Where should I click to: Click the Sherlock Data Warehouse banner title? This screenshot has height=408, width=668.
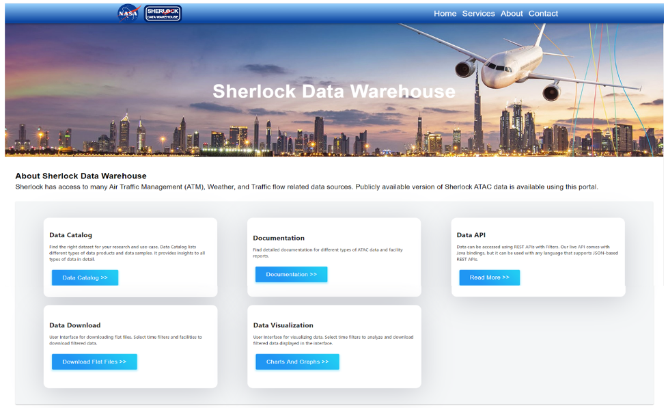[x=333, y=92]
